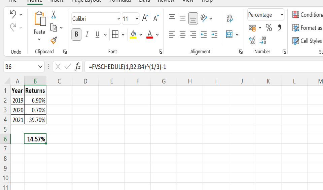The width and height of the screenshot is (323, 190).
Task: Open Cell Styles
Action: pyautogui.click(x=307, y=41)
